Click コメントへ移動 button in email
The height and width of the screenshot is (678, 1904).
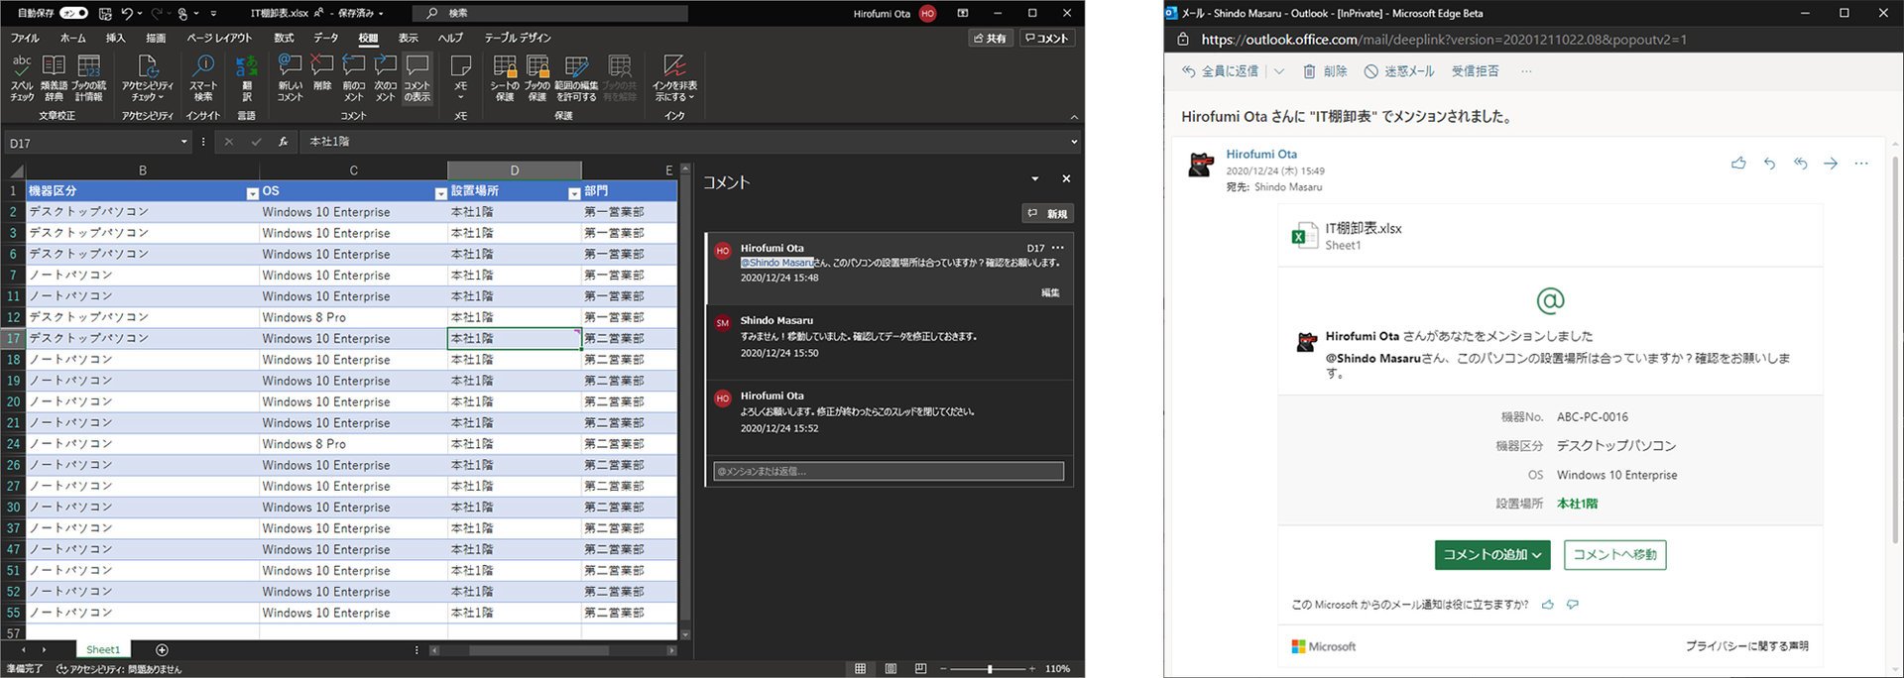pos(1615,555)
